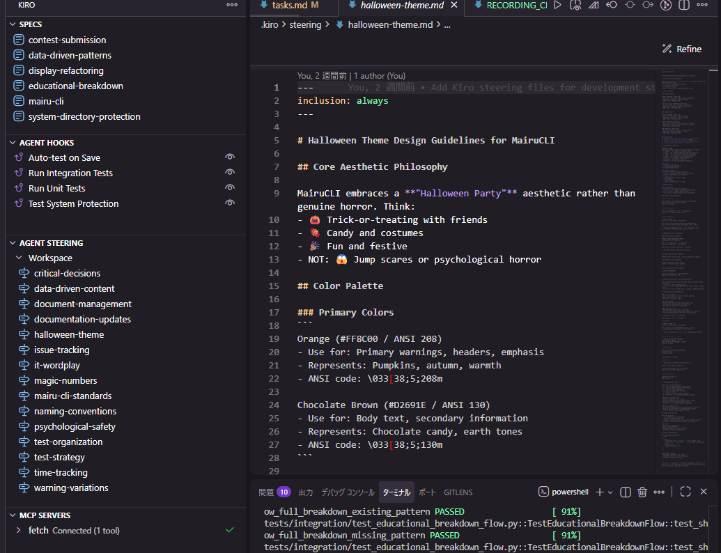Screen dimensions: 721x553
Task: Open the preview with eye icon
Action: (575, 5)
